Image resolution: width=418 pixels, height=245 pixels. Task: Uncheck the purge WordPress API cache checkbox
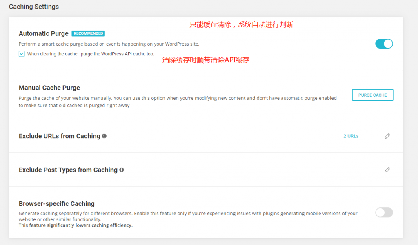(22, 54)
